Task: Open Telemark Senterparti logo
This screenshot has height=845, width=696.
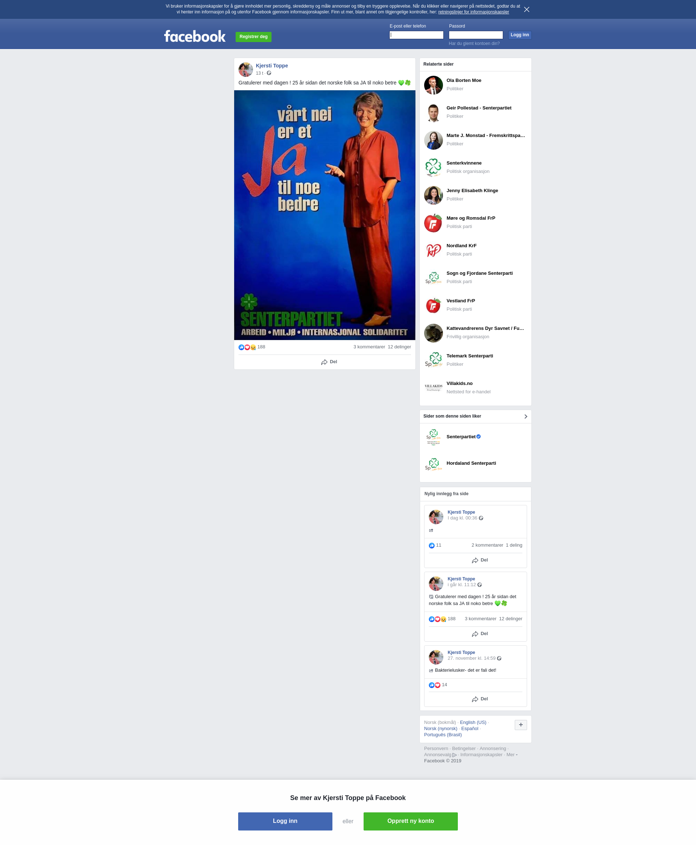Action: pyautogui.click(x=434, y=360)
